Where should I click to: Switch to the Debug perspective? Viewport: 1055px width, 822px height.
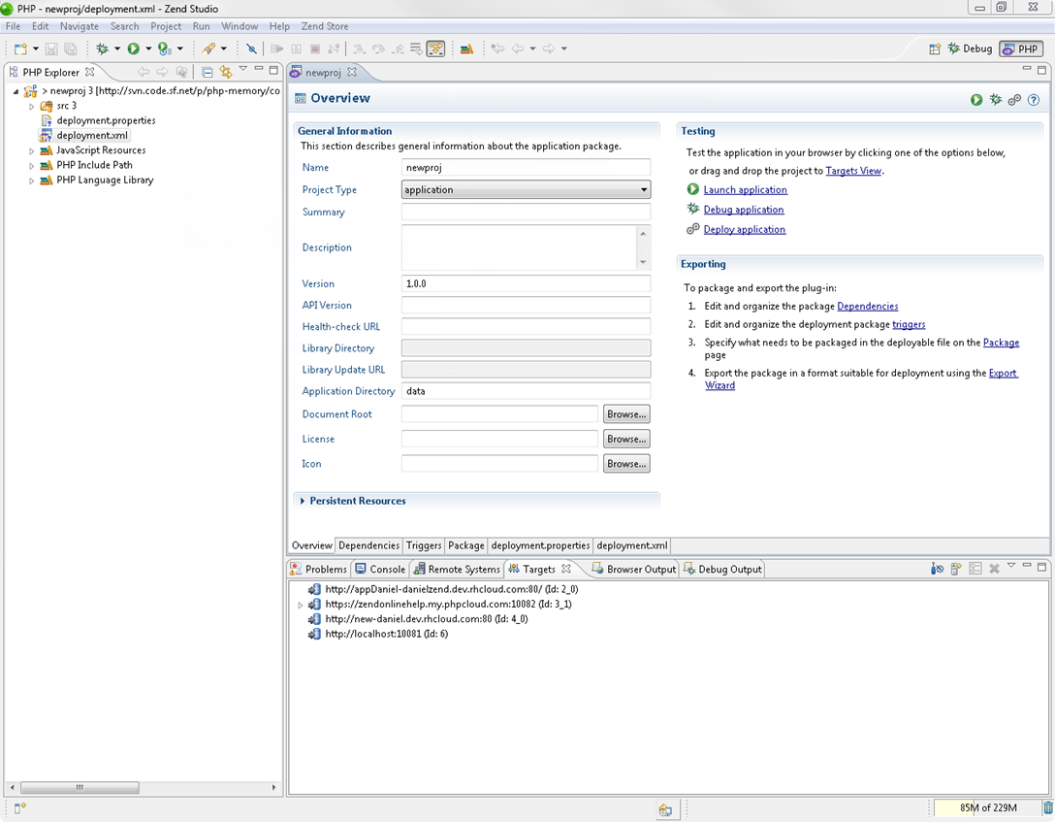tap(970, 49)
